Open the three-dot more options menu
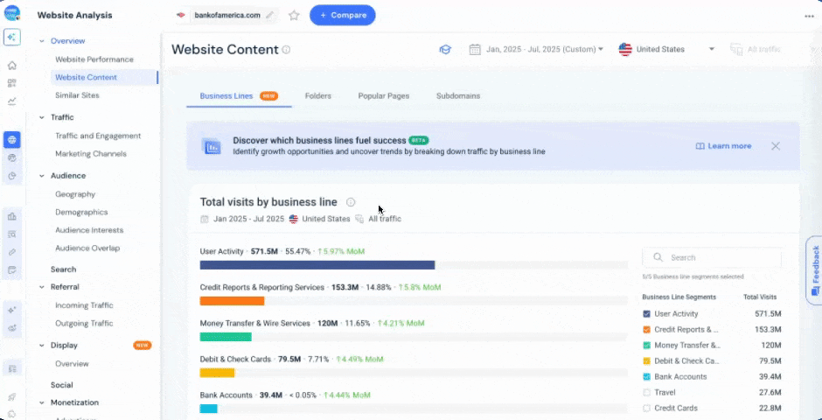The height and width of the screenshot is (420, 822). [x=809, y=16]
